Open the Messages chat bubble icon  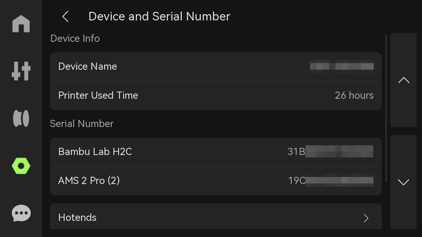pyautogui.click(x=21, y=213)
